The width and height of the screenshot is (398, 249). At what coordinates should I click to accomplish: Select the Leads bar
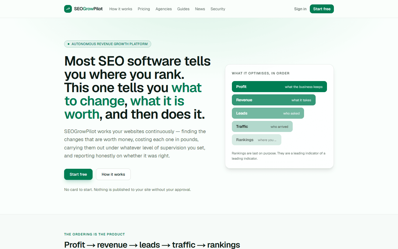click(x=268, y=113)
